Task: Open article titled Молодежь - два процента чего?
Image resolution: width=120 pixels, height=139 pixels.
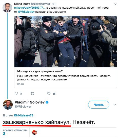Action: tap(40, 71)
